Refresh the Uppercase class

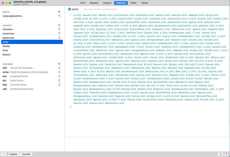(x=59, y=38)
